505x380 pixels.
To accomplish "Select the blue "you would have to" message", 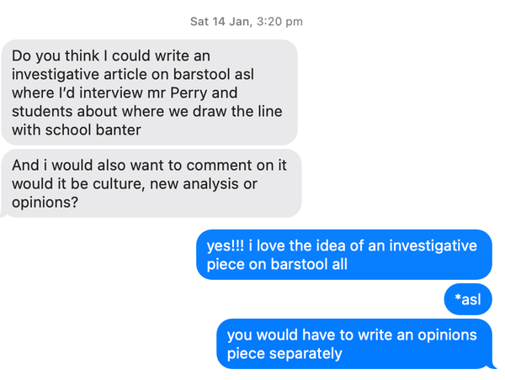I will (353, 343).
